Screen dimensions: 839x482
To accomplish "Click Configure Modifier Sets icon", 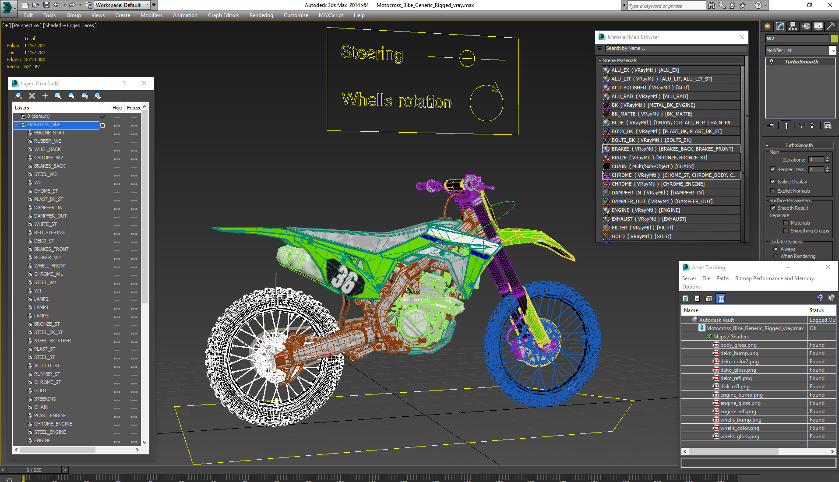I will (x=828, y=126).
